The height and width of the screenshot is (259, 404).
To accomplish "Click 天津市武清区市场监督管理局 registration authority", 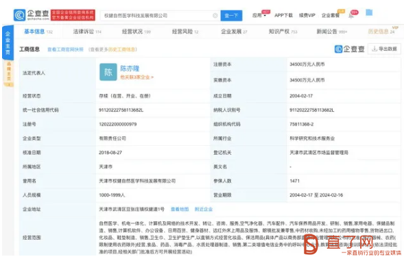I will 319,153.
